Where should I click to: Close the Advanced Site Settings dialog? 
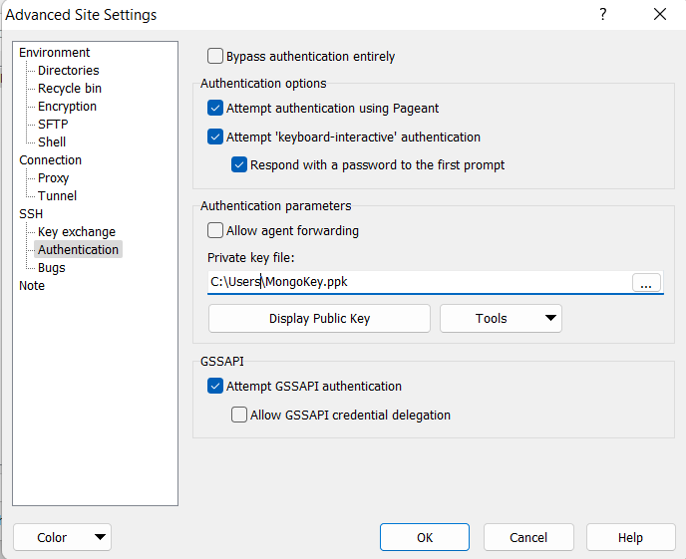click(659, 14)
